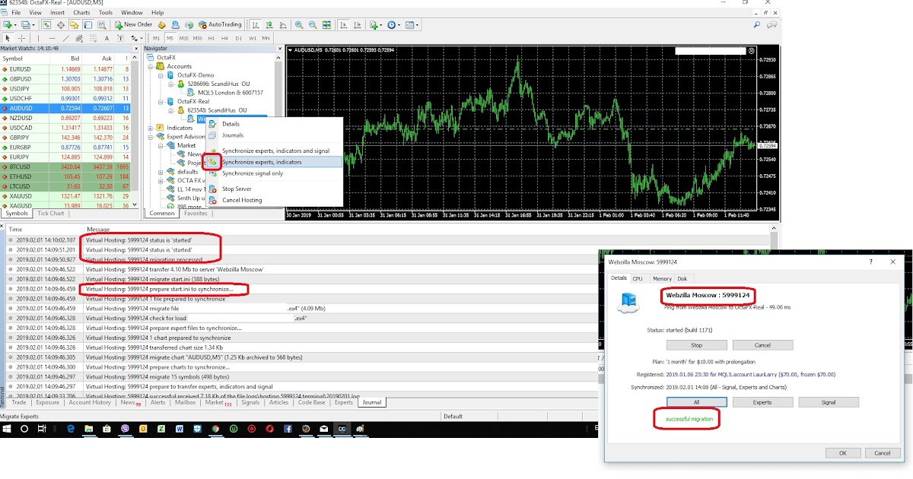Open the CPU tab in hosting dialog

click(x=638, y=279)
